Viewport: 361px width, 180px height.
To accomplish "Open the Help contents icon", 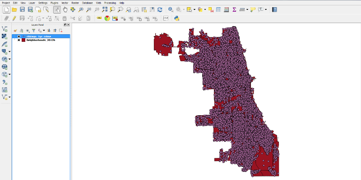I will [x=275, y=9].
